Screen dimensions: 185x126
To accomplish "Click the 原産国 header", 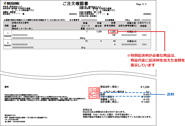I will pyautogui.click(x=143, y=26).
